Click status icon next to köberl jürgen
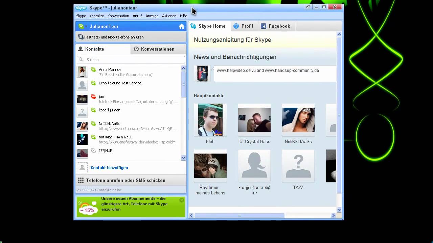433x243 pixels. coord(93,110)
